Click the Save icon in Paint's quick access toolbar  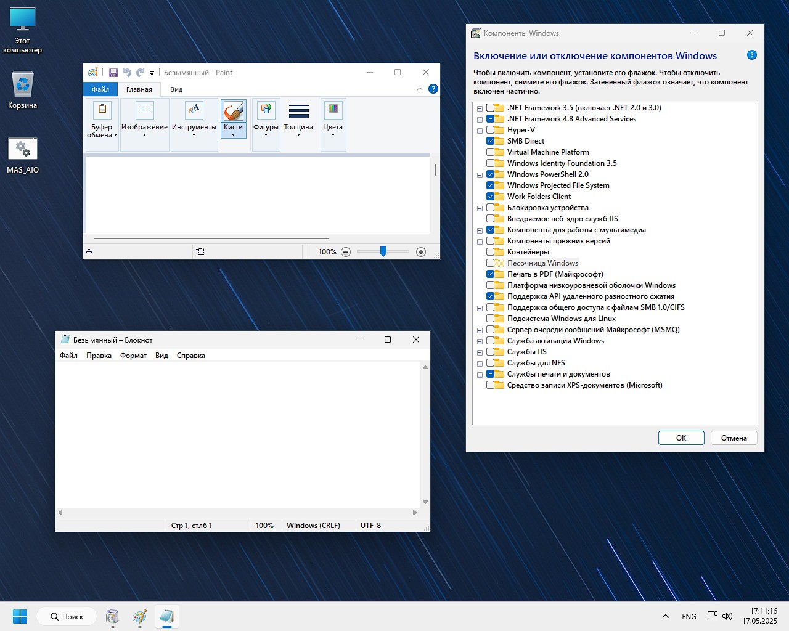(x=113, y=73)
